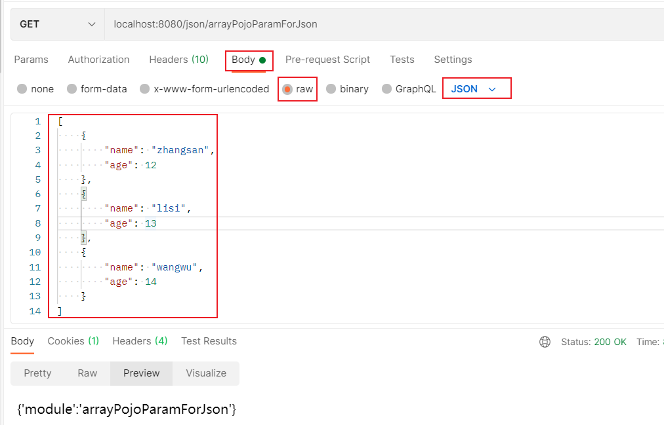Click the globe network icon beside Status
664x425 pixels.
[545, 342]
